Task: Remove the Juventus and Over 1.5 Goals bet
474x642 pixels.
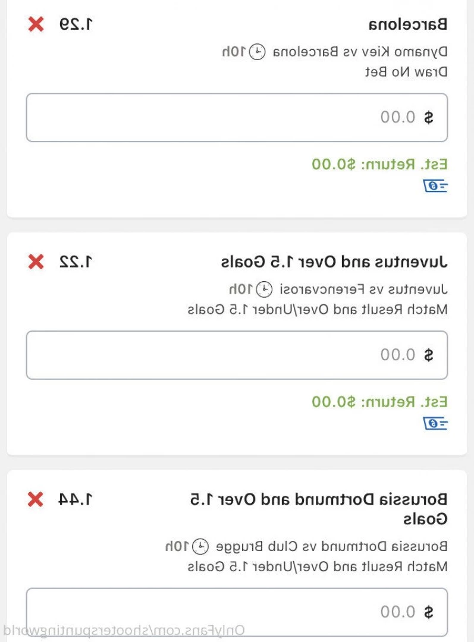Action: (36, 262)
